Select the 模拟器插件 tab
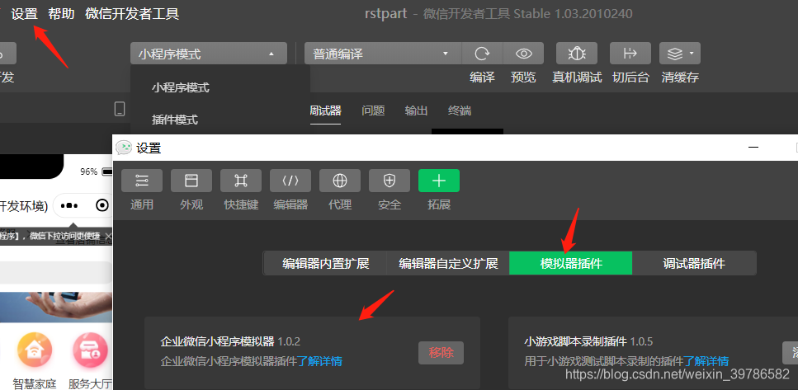The width and height of the screenshot is (798, 390). [x=571, y=263]
